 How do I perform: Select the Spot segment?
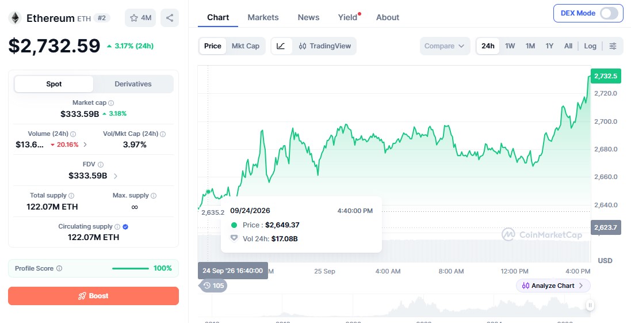tap(54, 84)
